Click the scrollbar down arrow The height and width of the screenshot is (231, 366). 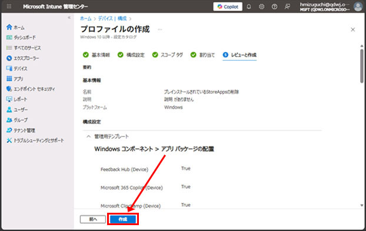pyautogui.click(x=362, y=205)
